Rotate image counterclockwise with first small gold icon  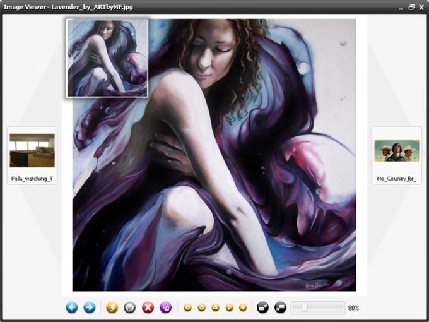(187, 307)
